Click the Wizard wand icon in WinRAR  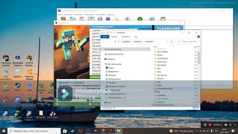(116, 19)
